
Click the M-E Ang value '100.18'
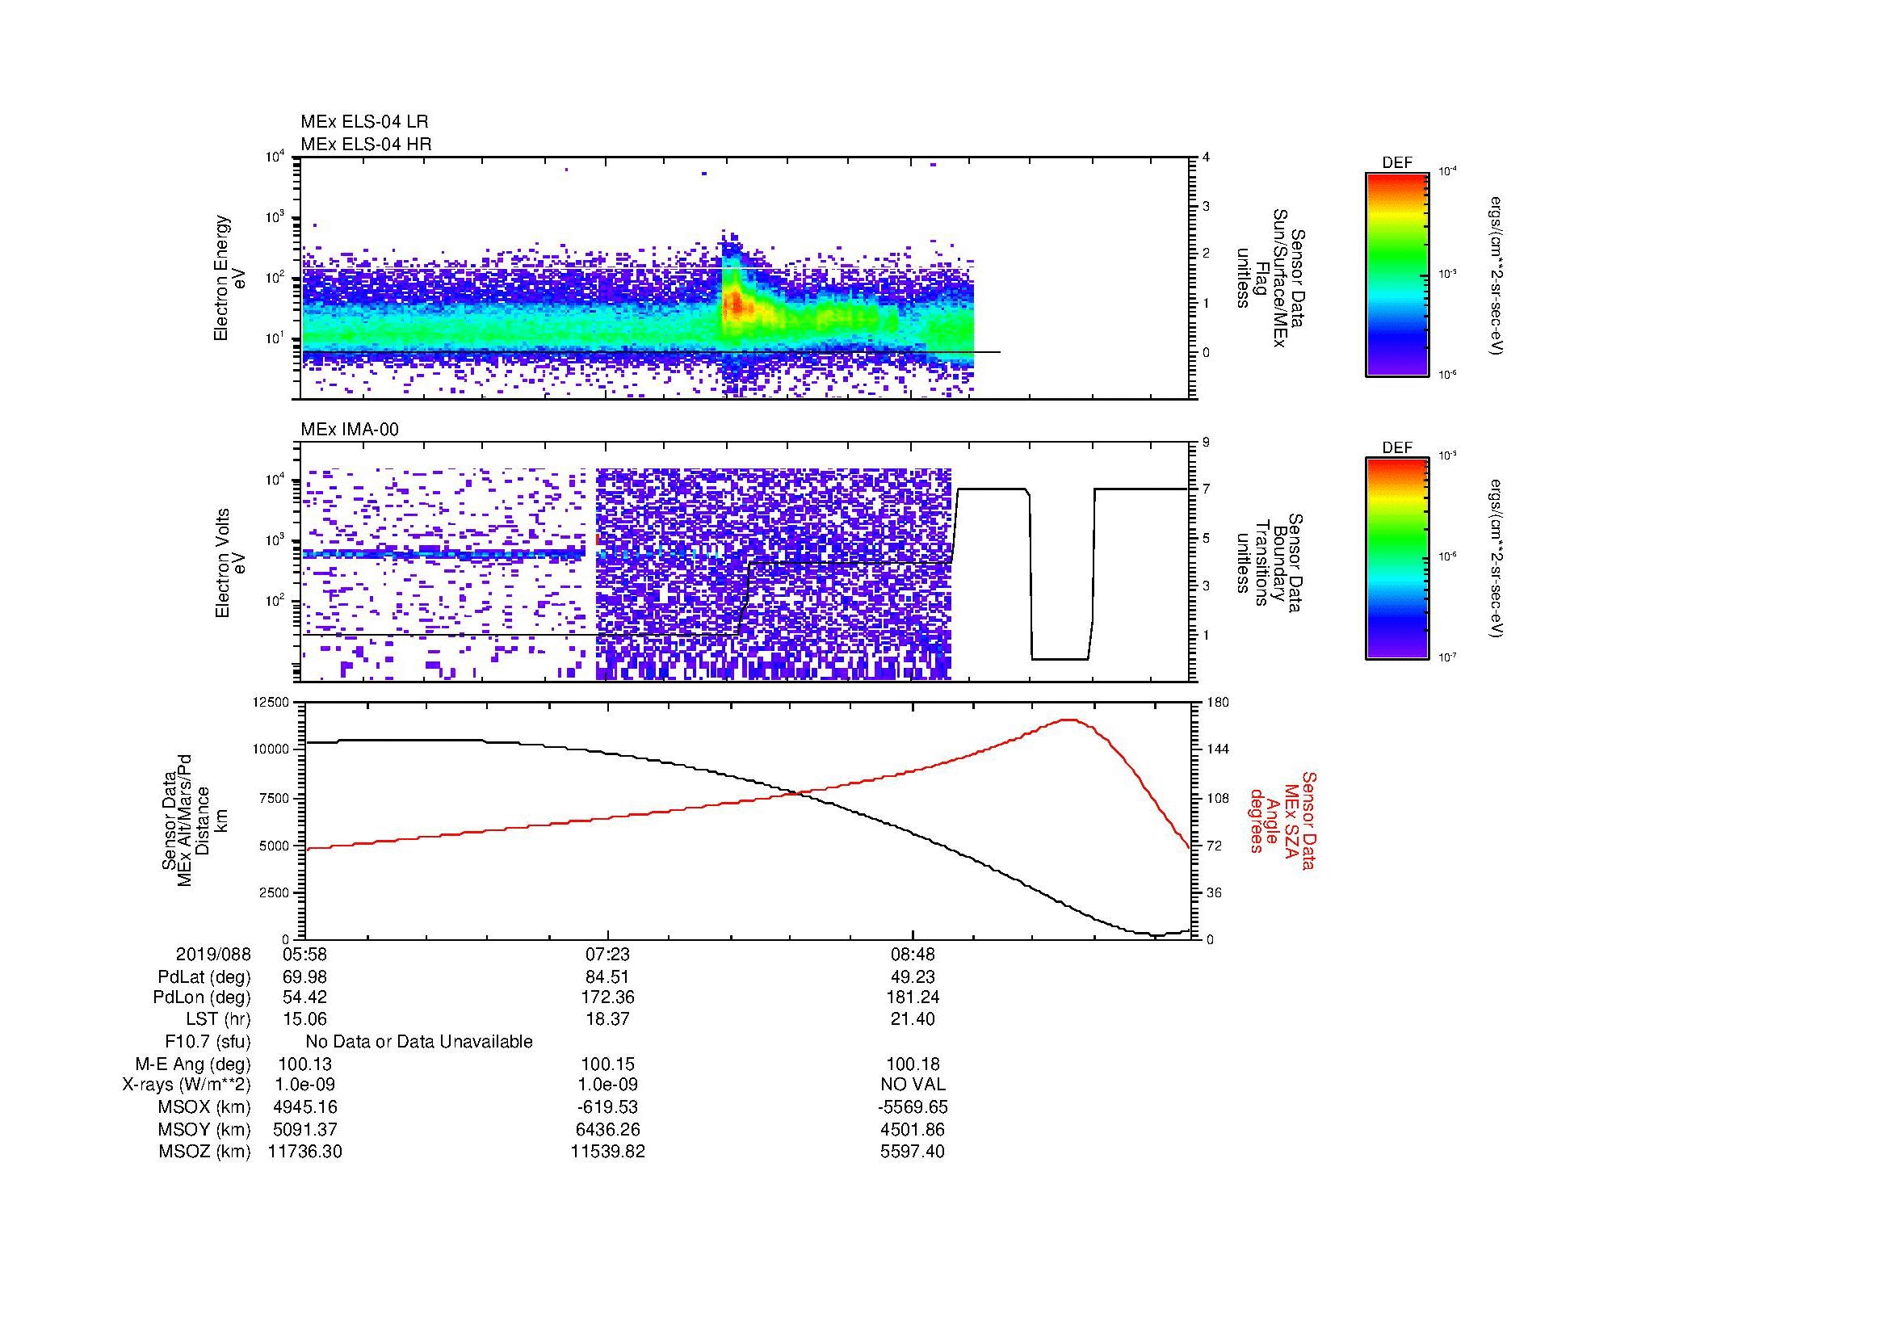[913, 1064]
